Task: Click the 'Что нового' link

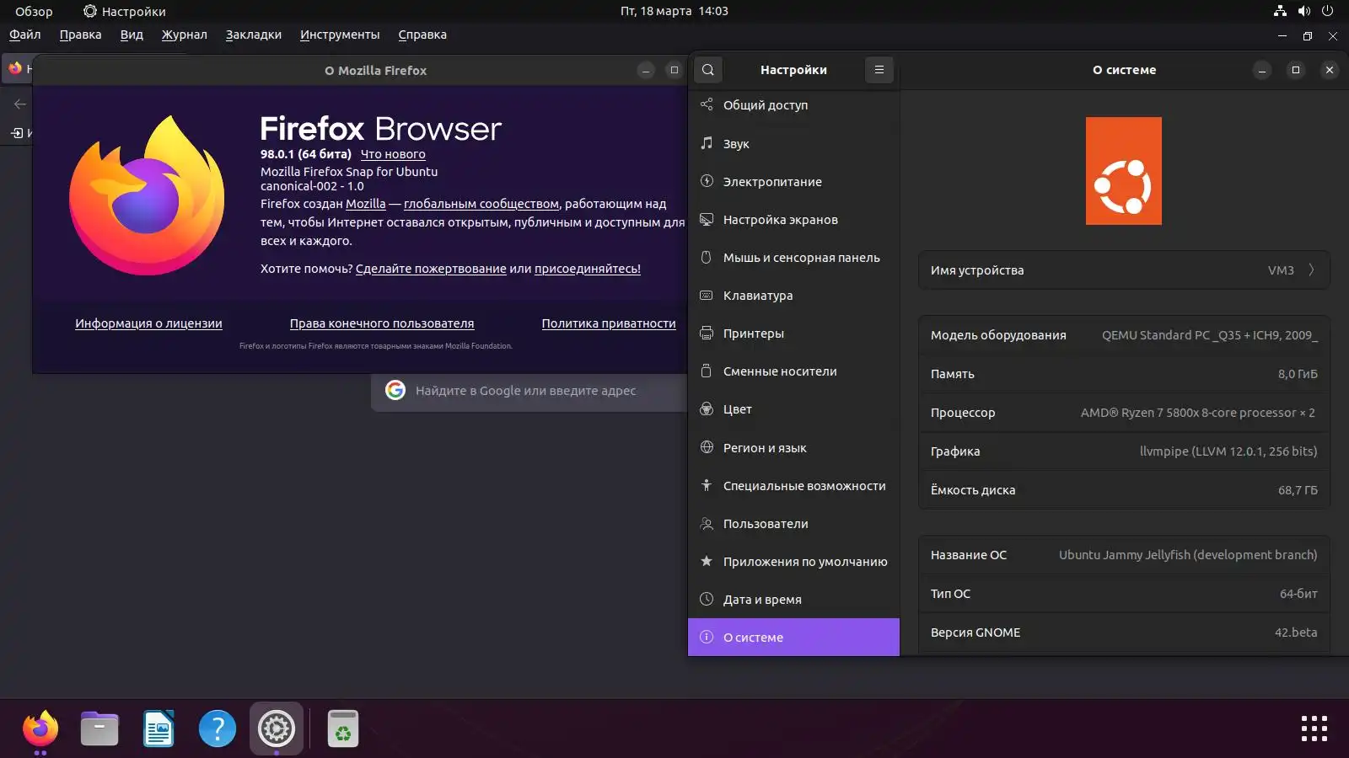Action: point(393,154)
